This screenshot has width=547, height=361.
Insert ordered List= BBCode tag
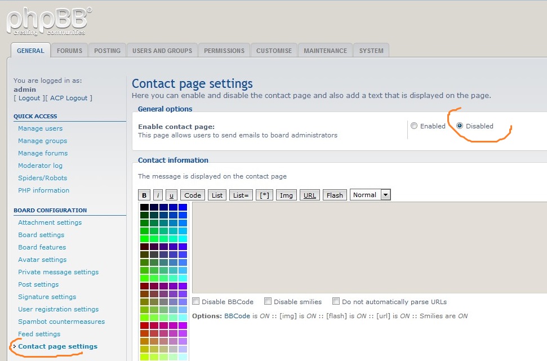(x=241, y=195)
